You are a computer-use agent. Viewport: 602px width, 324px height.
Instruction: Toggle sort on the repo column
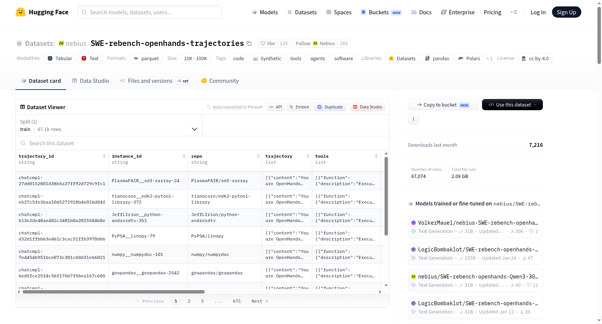pyautogui.click(x=258, y=156)
